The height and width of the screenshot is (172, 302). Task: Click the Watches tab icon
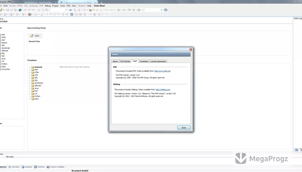35,167
